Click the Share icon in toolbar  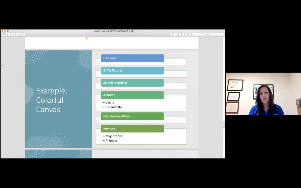click(22, 34)
